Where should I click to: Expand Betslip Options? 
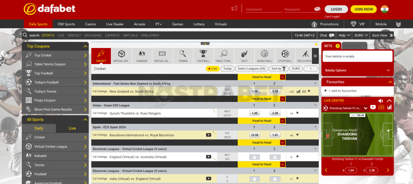358,70
